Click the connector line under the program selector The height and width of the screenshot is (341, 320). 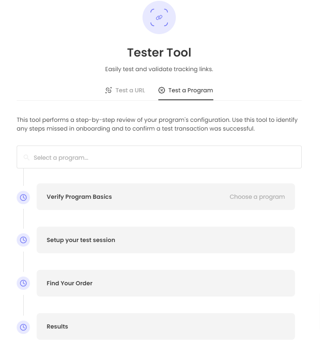(x=23, y=177)
